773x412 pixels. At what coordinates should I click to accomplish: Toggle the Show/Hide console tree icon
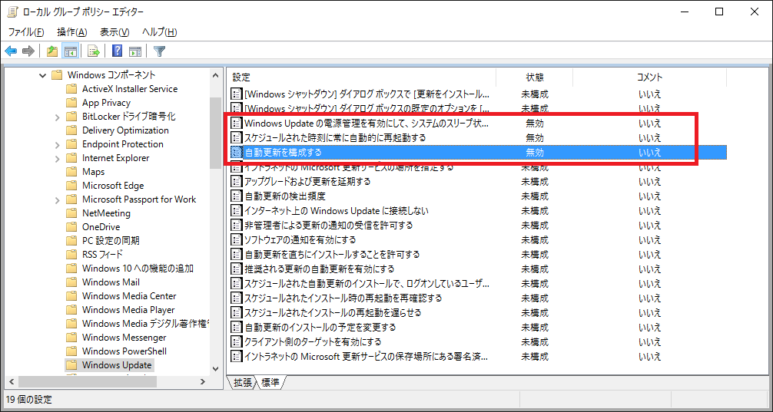[x=70, y=51]
